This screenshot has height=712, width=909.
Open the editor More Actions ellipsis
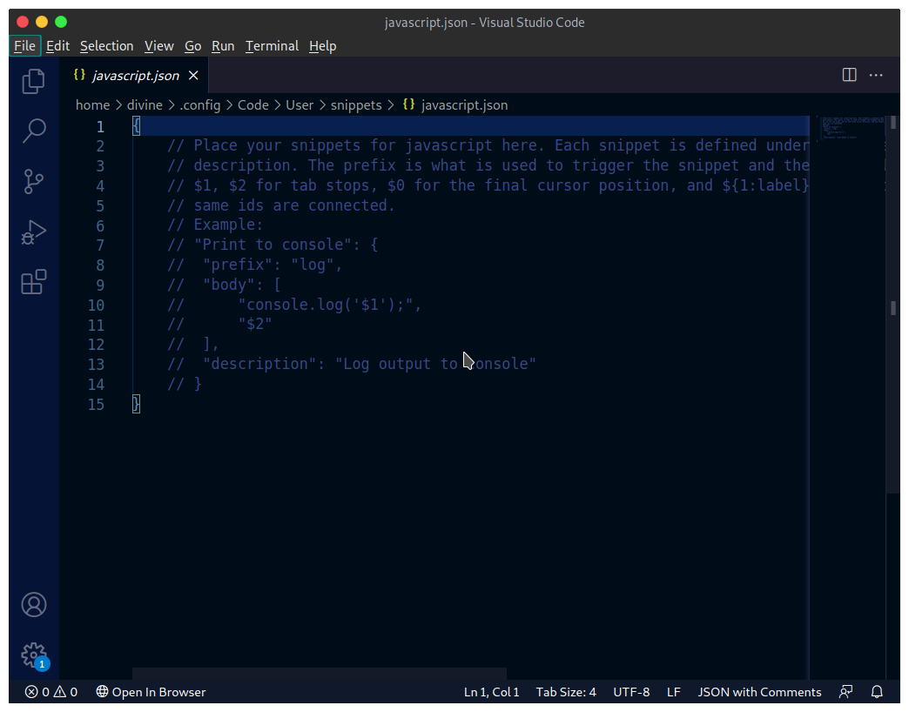[x=876, y=75]
